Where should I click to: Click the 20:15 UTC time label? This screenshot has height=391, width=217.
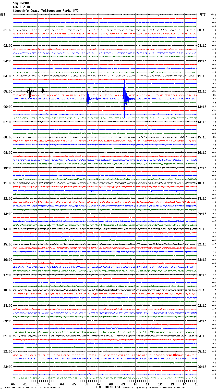[202, 214]
